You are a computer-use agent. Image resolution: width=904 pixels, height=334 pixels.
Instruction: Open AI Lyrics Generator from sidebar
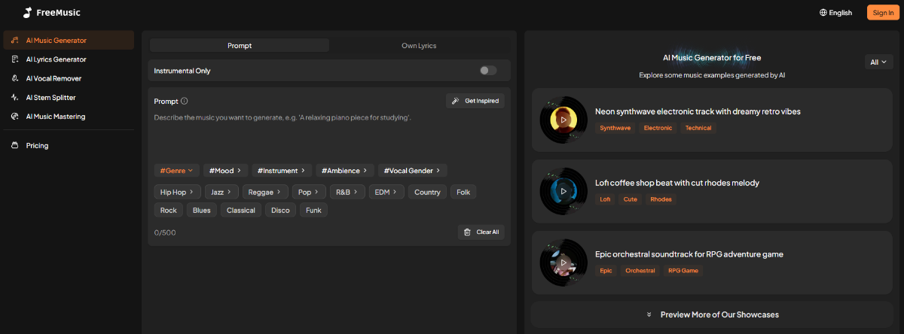pos(56,59)
